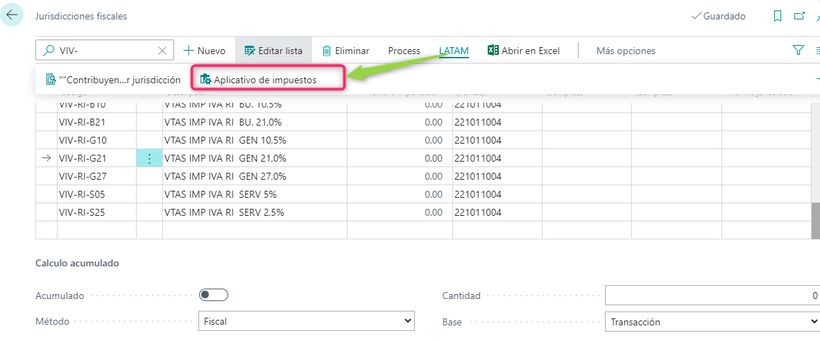This screenshot has height=342, width=820.
Task: Click the empty new row code cell
Action: click(96, 230)
